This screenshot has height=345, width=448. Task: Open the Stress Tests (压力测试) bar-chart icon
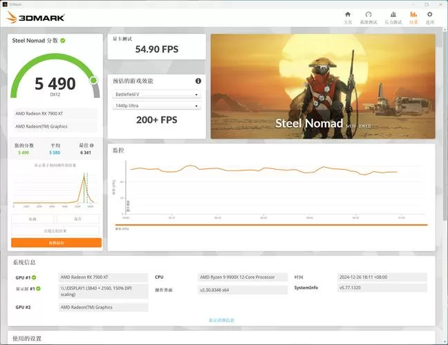coord(393,14)
